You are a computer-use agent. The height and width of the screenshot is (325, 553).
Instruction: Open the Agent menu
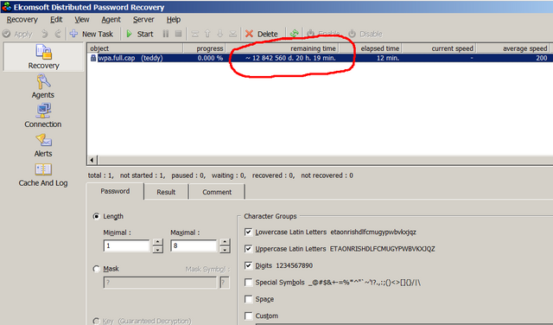tap(111, 20)
